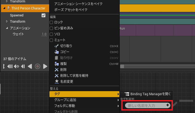Image resolution: width=195 pixels, height=113 pixels.
Task: Expand Transform under Third Person Character
Action: point(7,21)
